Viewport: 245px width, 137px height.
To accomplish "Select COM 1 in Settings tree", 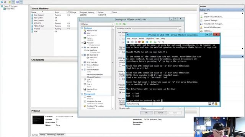I will click(x=89, y=80).
